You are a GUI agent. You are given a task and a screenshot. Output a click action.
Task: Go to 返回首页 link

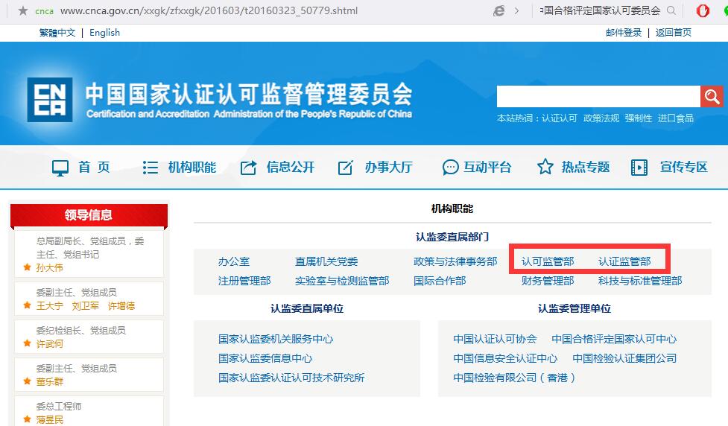pos(673,33)
